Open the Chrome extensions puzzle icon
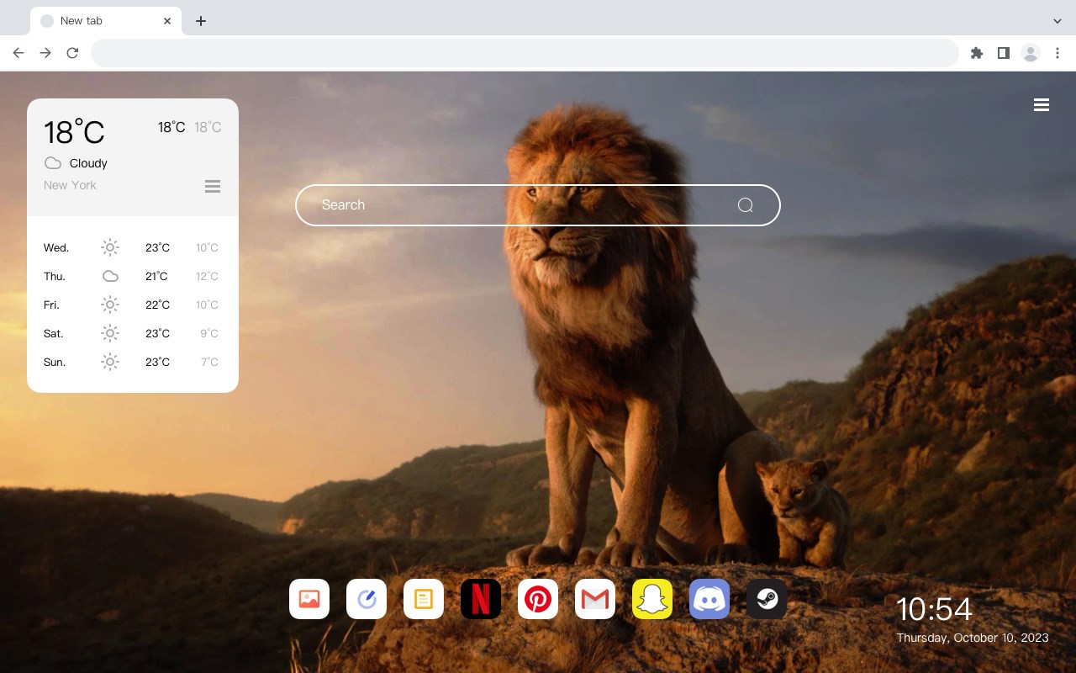1076x673 pixels. pos(976,53)
